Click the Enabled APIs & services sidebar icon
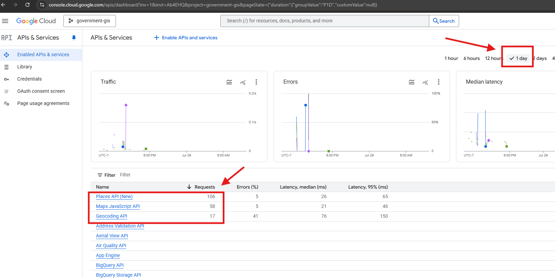The width and height of the screenshot is (555, 278). (6, 55)
